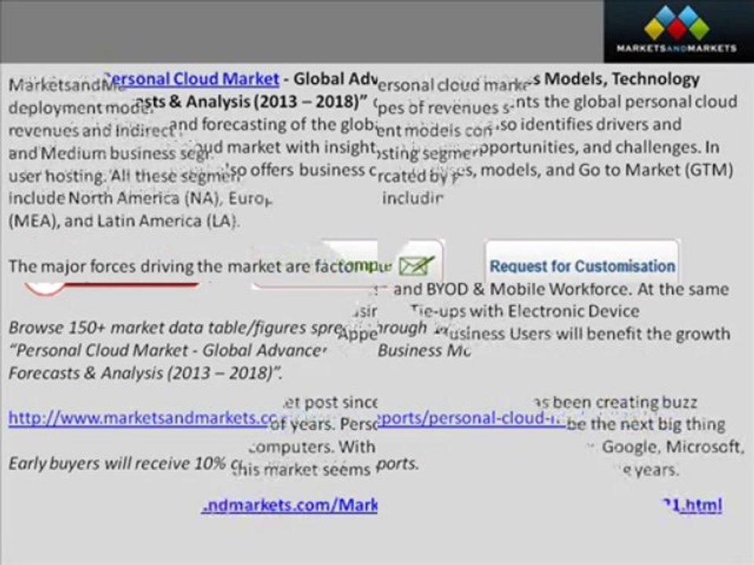Click text 'Early buyers will receive 10%'
Image resolution: width=754 pixels, height=565 pixels.
117,464
